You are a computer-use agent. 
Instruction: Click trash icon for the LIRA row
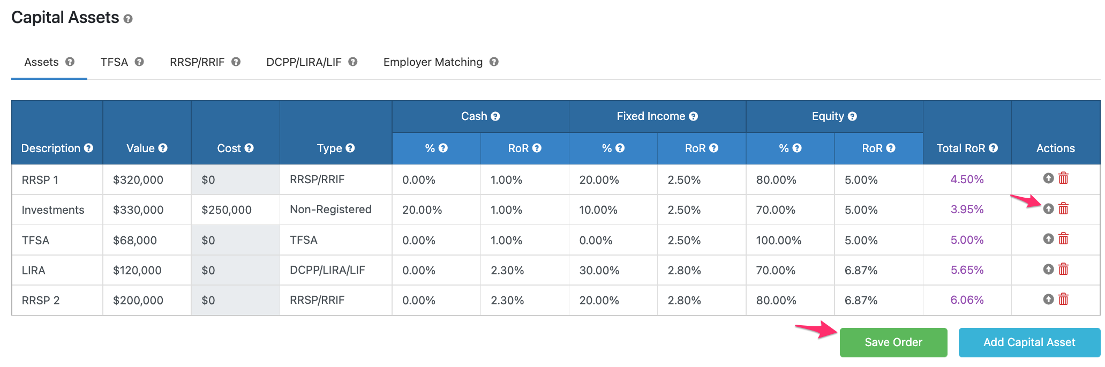[1063, 269]
